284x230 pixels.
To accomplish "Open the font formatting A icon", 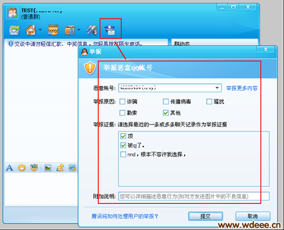I will tap(9, 168).
